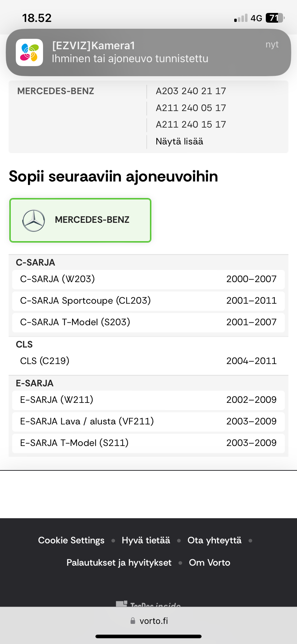The width and height of the screenshot is (297, 644).
Task: Open the EZVIZ Kamera1 notification banner
Action: [x=148, y=52]
